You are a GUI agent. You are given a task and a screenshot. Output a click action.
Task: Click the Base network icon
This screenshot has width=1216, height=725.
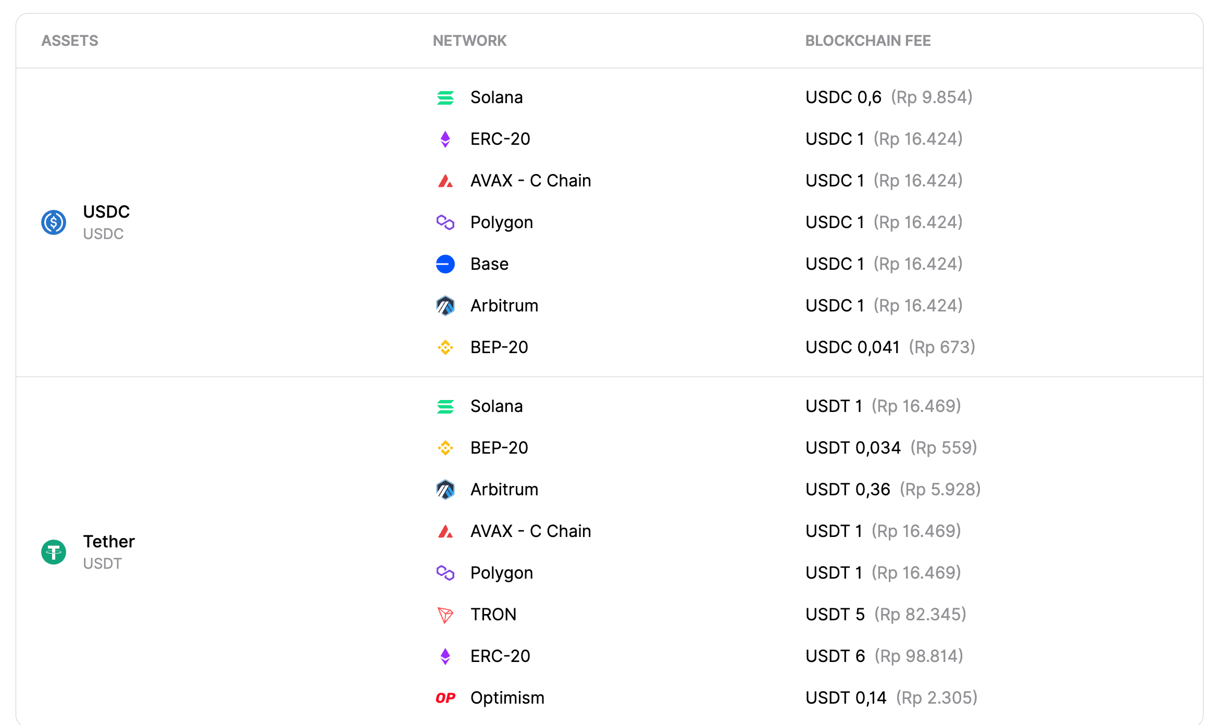click(445, 264)
